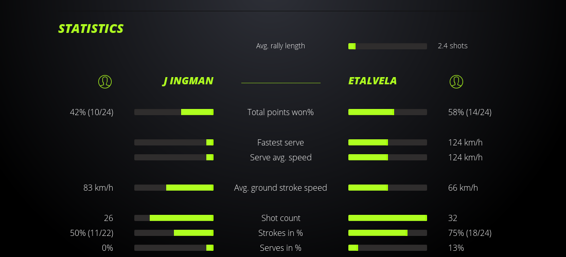
Task: Click Etalvela's 75% (18/24) strokes value
Action: pyautogui.click(x=470, y=233)
